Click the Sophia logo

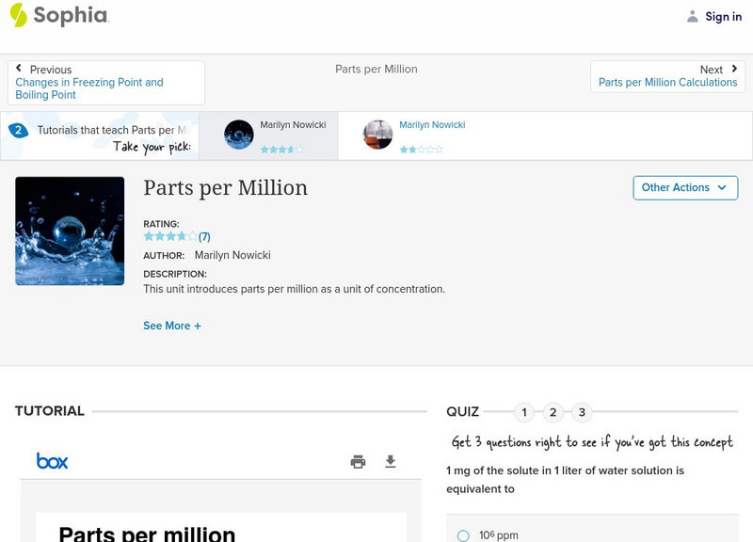tap(58, 16)
